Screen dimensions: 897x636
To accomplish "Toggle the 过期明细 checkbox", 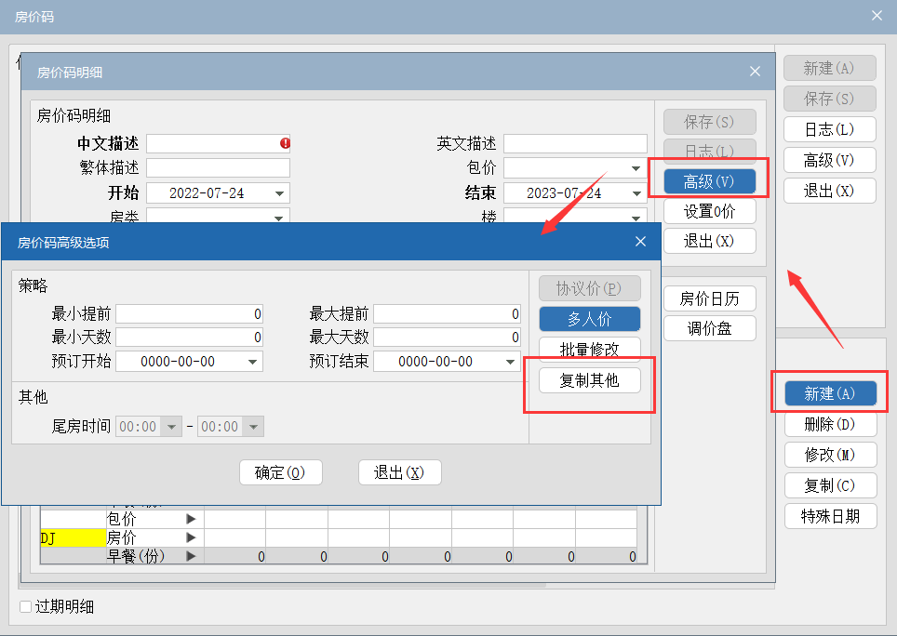I will [x=26, y=607].
